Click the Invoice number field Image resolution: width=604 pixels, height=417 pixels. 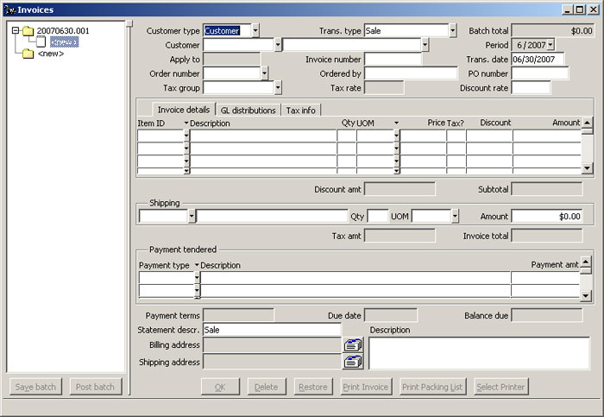tap(393, 60)
